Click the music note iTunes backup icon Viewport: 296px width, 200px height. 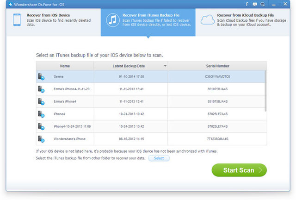click(x=113, y=20)
